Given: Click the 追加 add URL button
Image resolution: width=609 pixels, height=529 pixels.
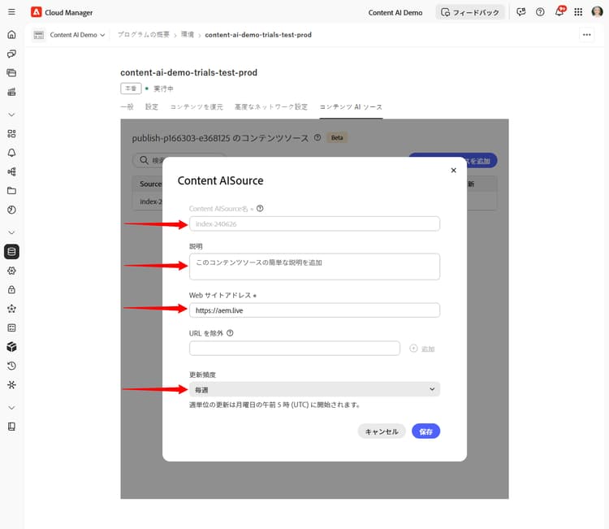Looking at the screenshot, I should pyautogui.click(x=422, y=349).
